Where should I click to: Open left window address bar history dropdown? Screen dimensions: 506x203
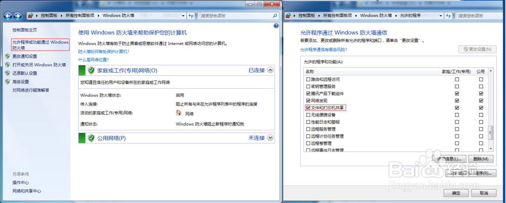pos(184,16)
